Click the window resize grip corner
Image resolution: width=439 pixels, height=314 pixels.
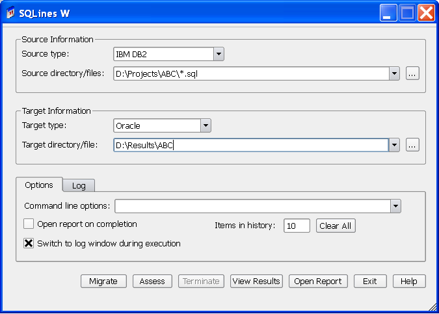point(433,307)
